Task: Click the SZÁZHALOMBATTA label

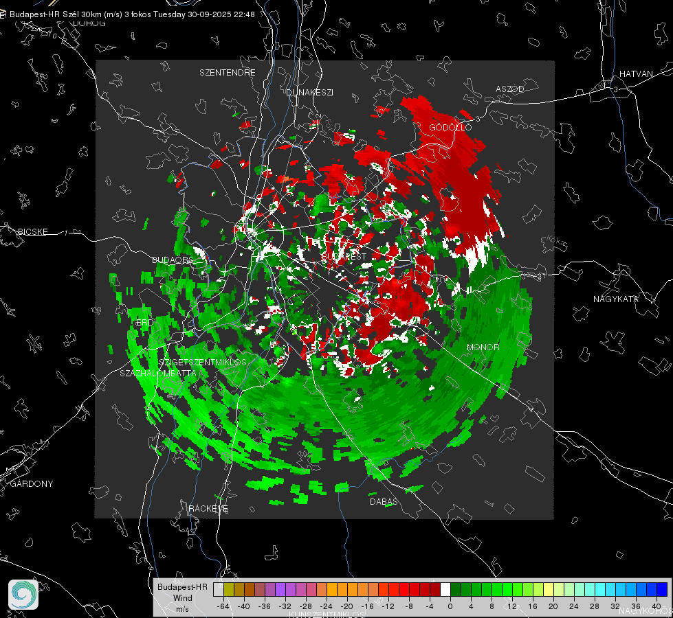Action: (x=158, y=373)
